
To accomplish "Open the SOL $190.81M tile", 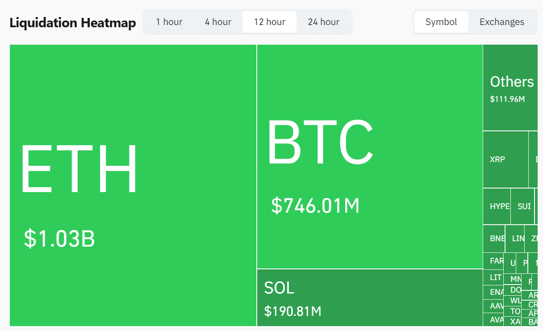I will pos(369,297).
